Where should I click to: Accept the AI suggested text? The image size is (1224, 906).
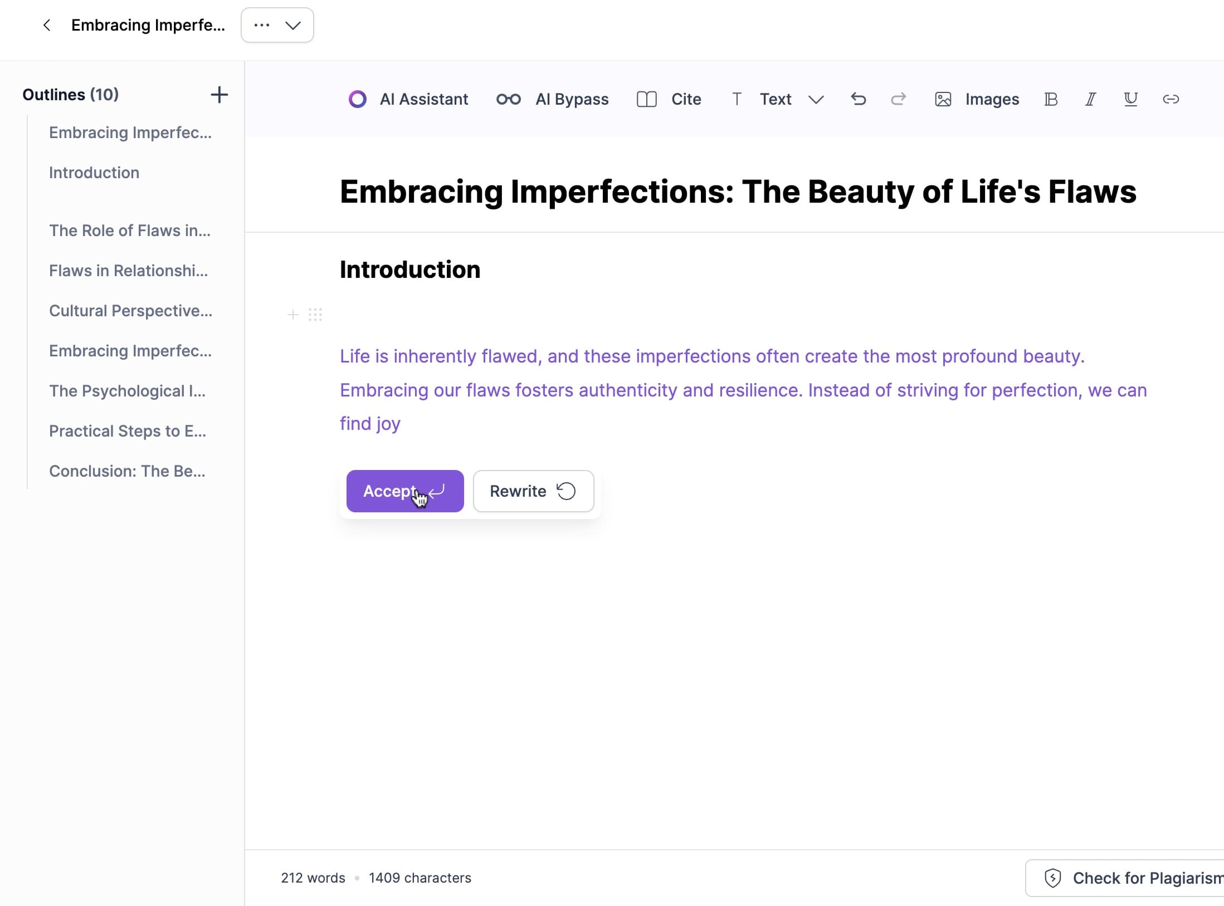[x=405, y=491]
